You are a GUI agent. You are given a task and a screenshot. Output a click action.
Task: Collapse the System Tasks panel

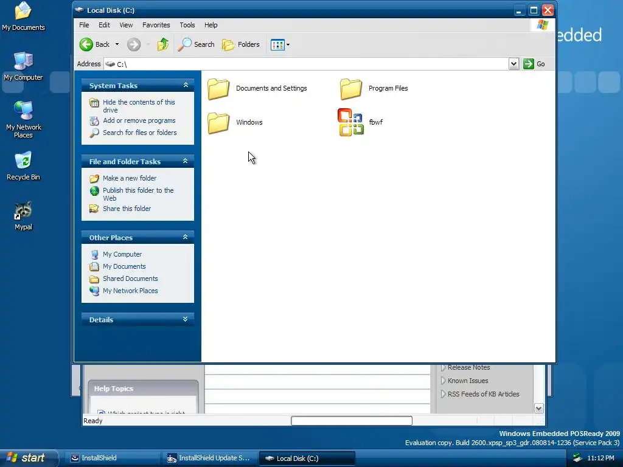(186, 85)
